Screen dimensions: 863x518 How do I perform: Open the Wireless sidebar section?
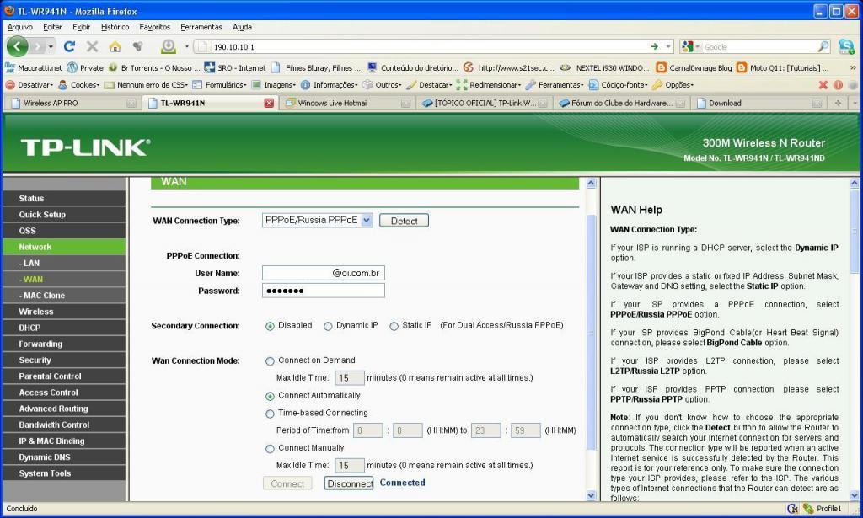click(x=64, y=312)
